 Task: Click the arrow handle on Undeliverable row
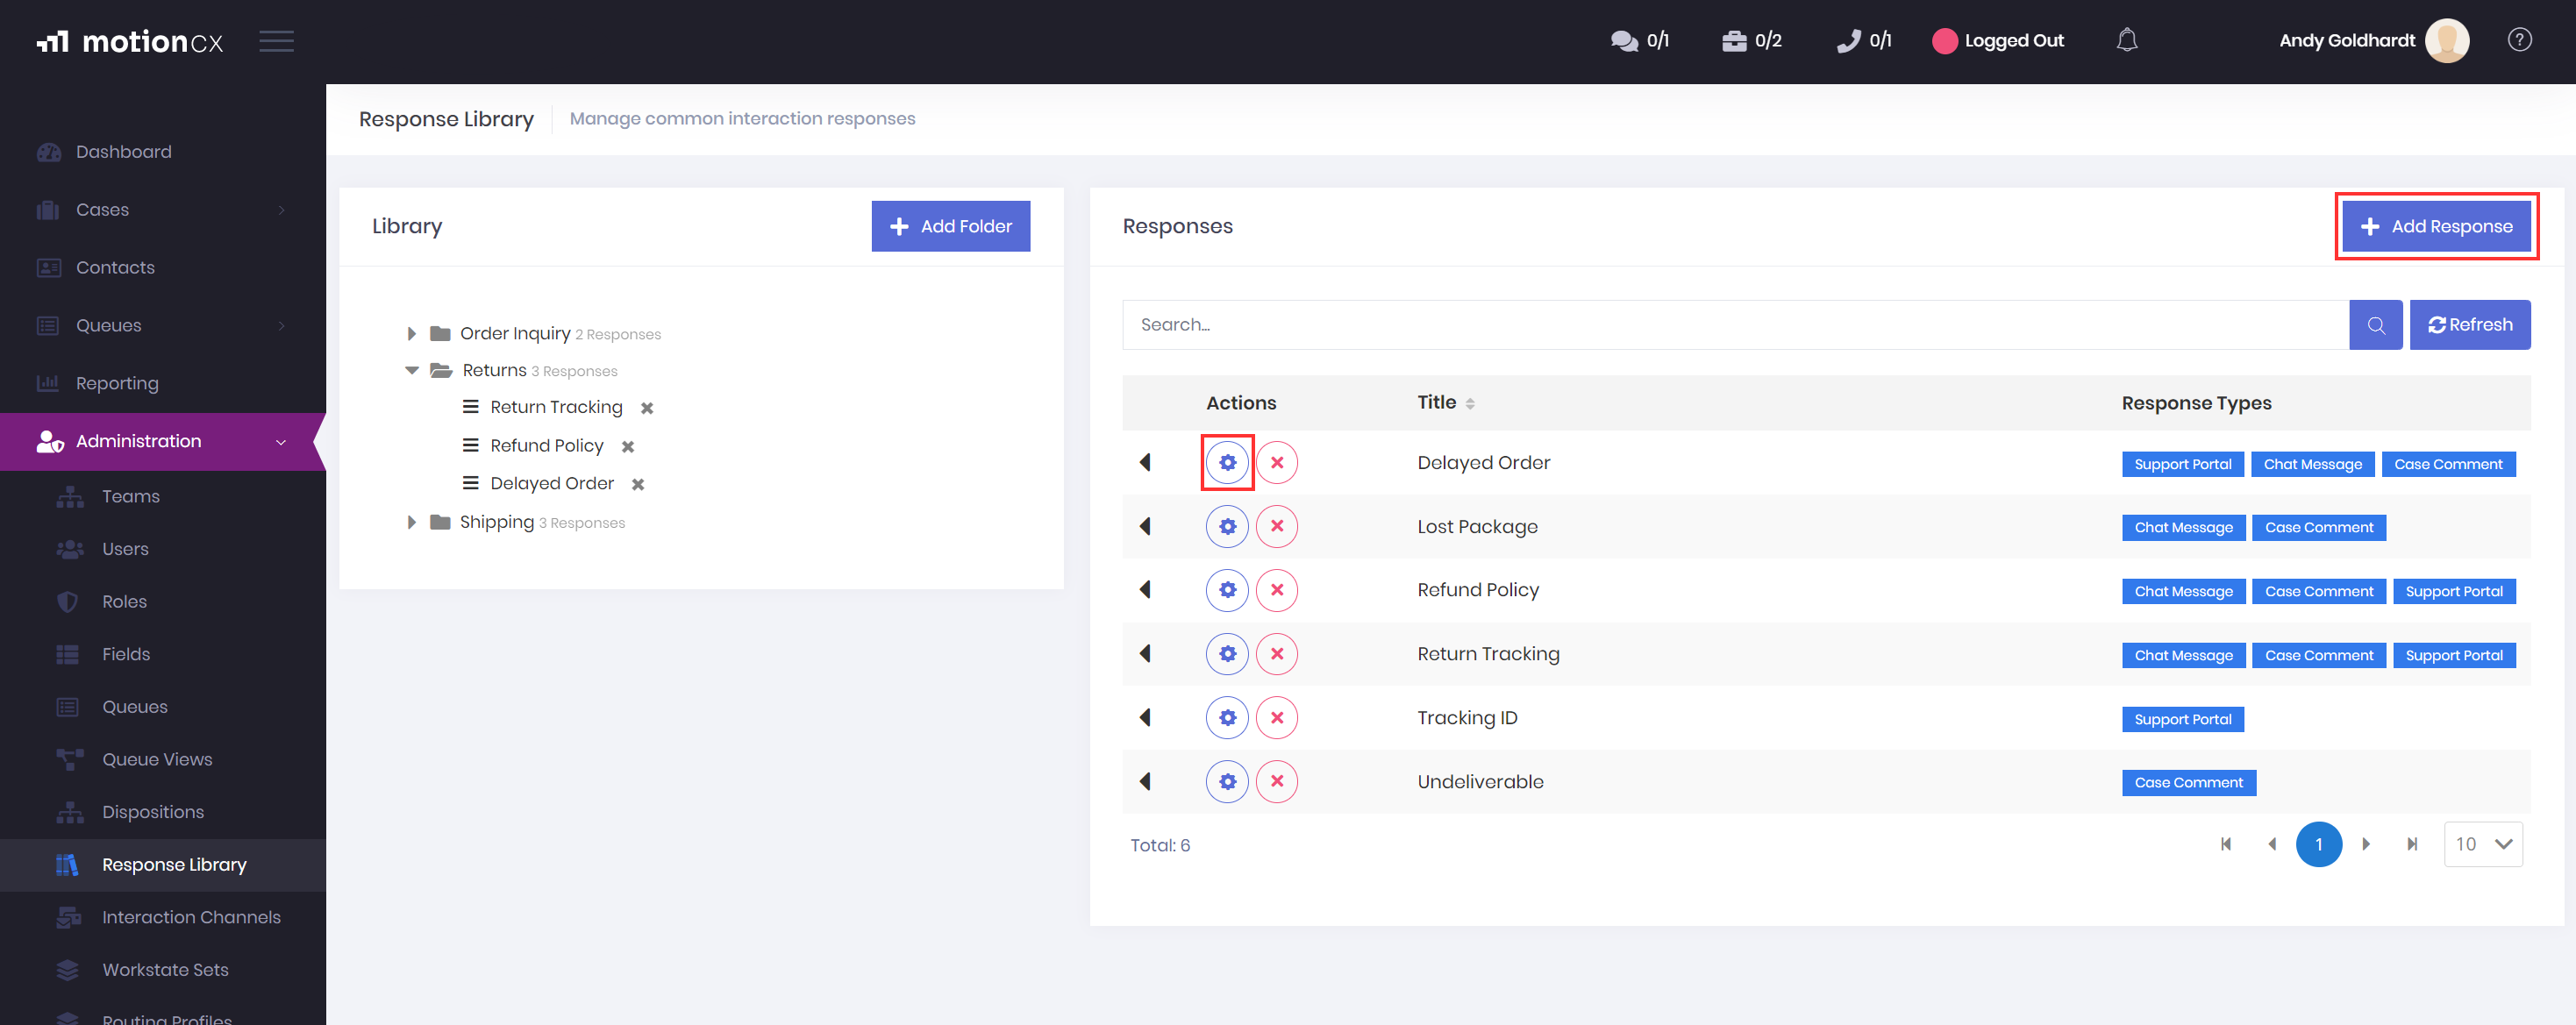tap(1145, 782)
